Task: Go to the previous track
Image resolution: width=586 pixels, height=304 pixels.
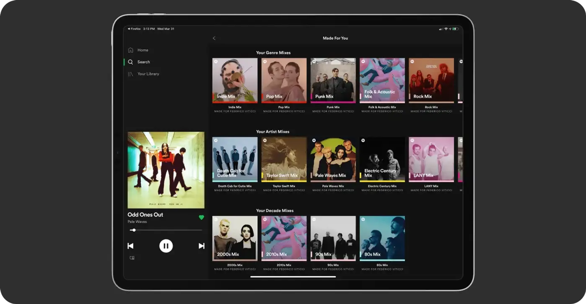Action: click(130, 246)
